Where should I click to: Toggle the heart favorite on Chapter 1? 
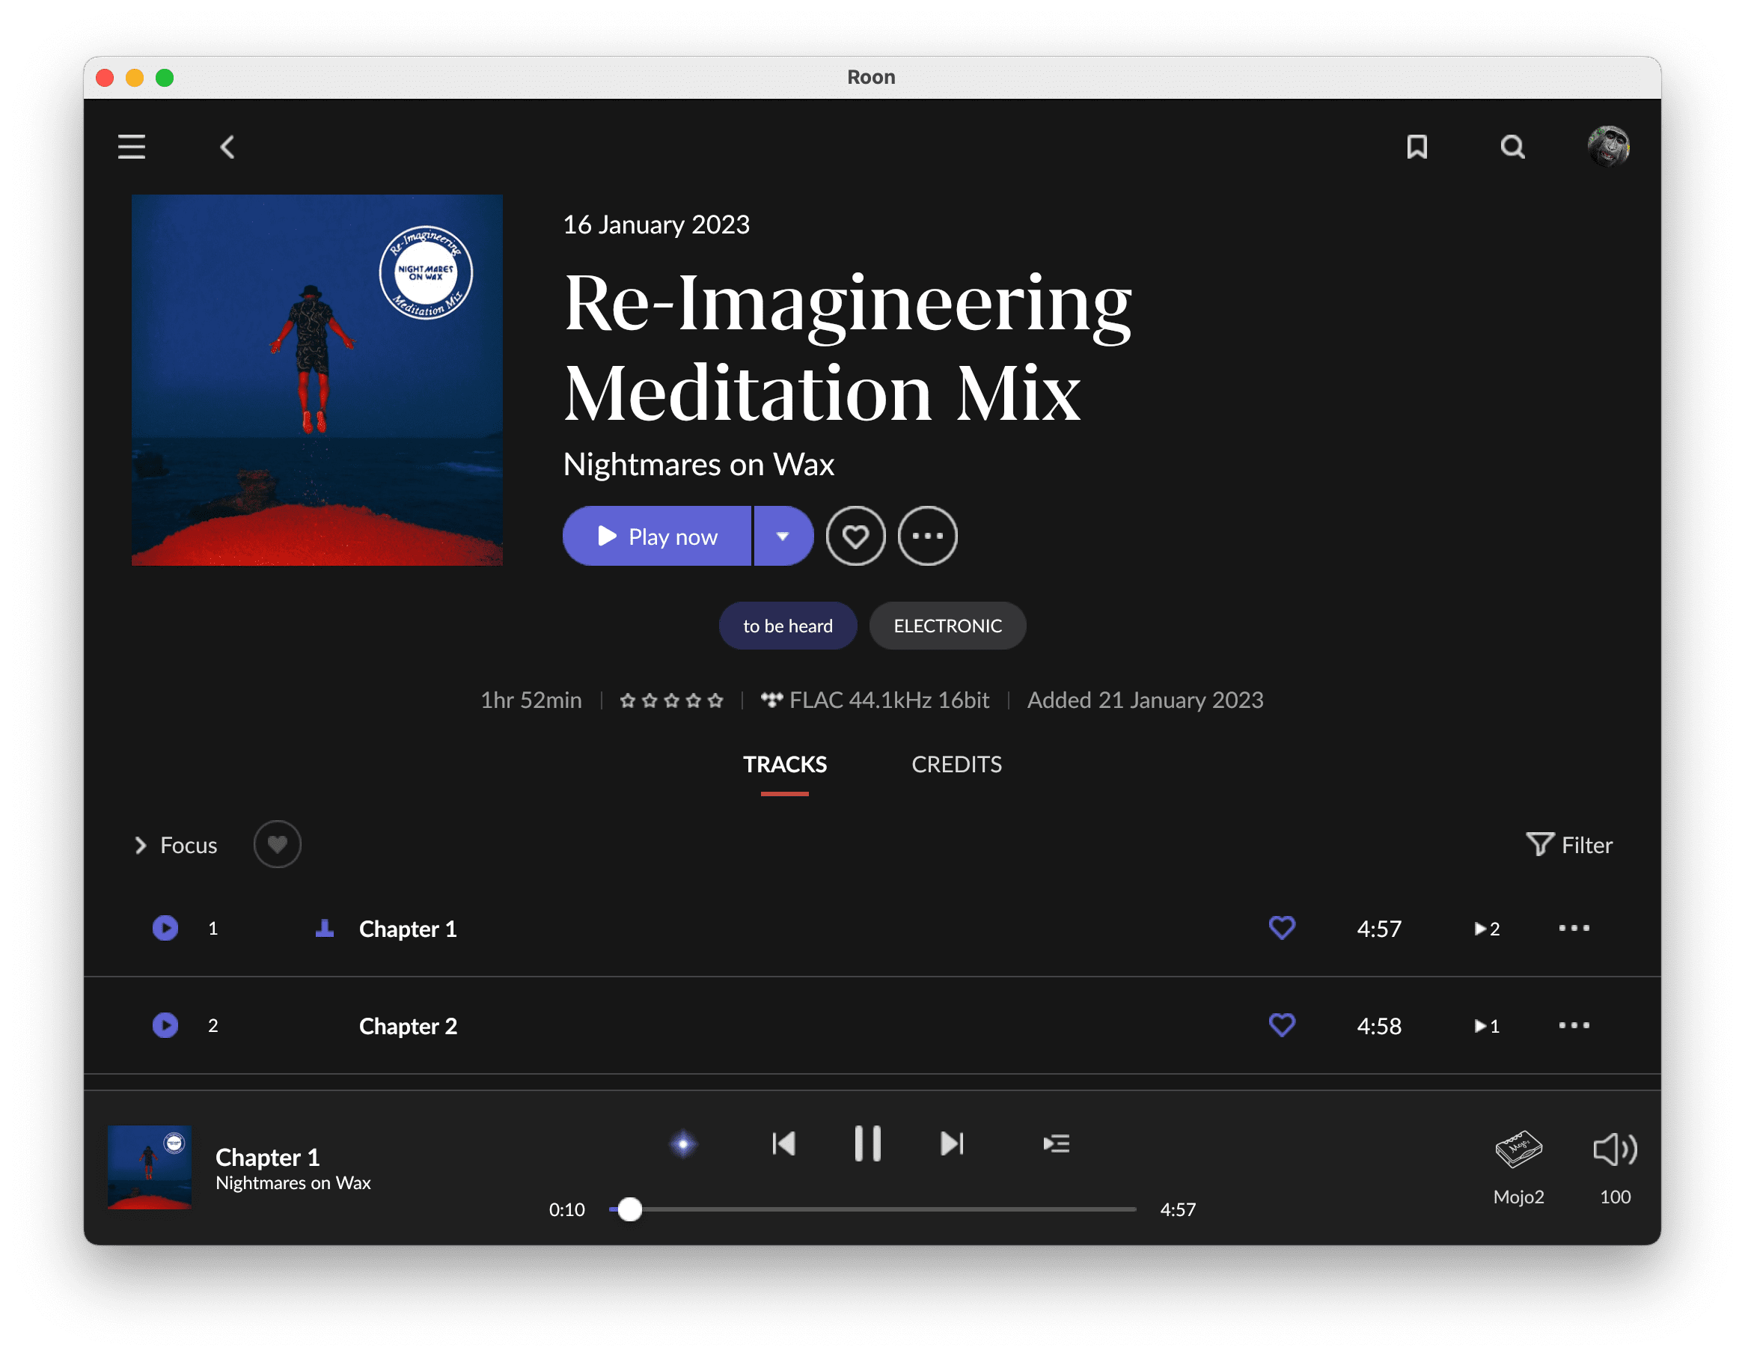(x=1283, y=929)
